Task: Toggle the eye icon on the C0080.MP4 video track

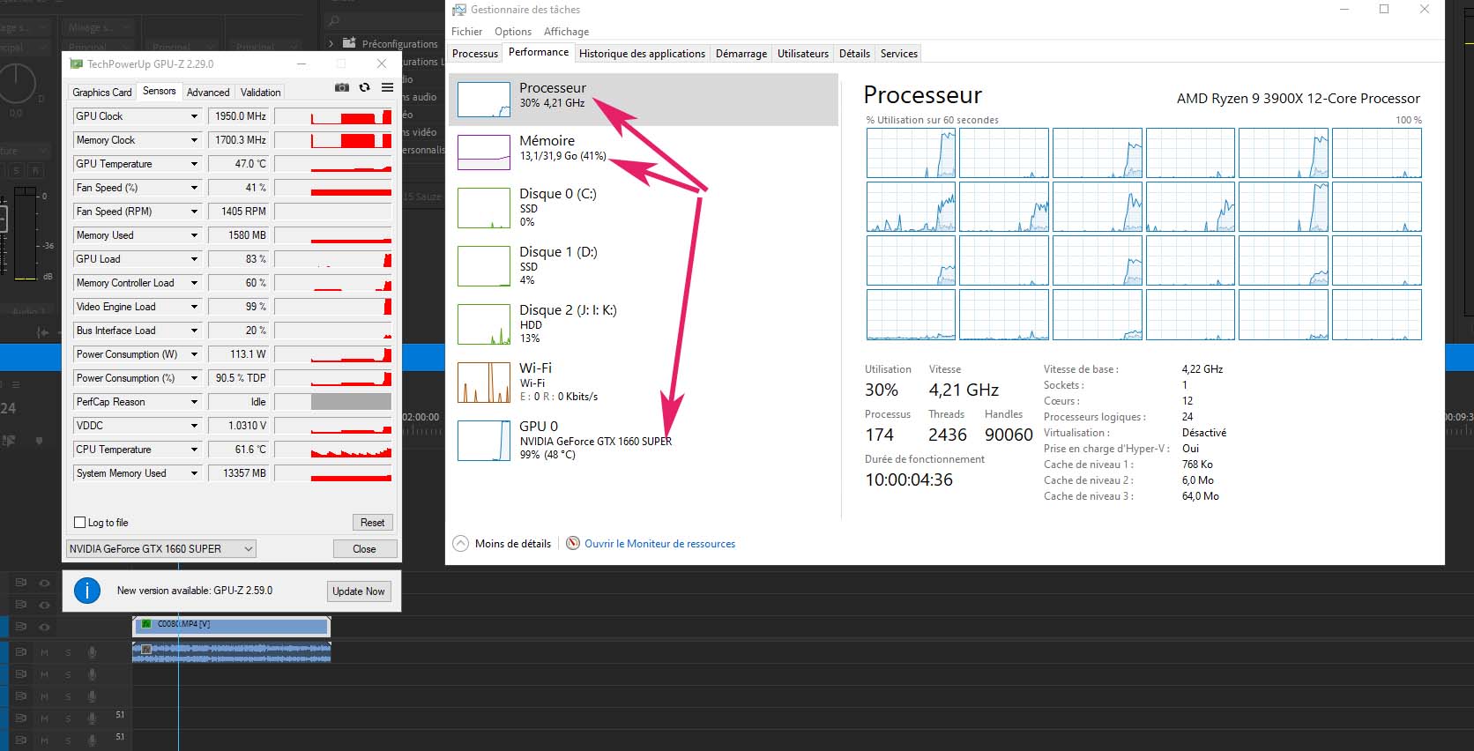Action: click(44, 627)
